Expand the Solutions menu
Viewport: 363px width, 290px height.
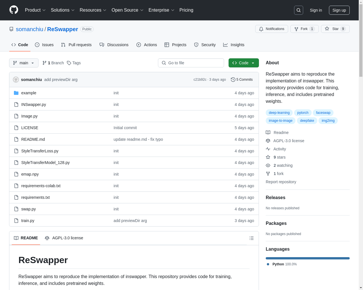click(x=63, y=10)
